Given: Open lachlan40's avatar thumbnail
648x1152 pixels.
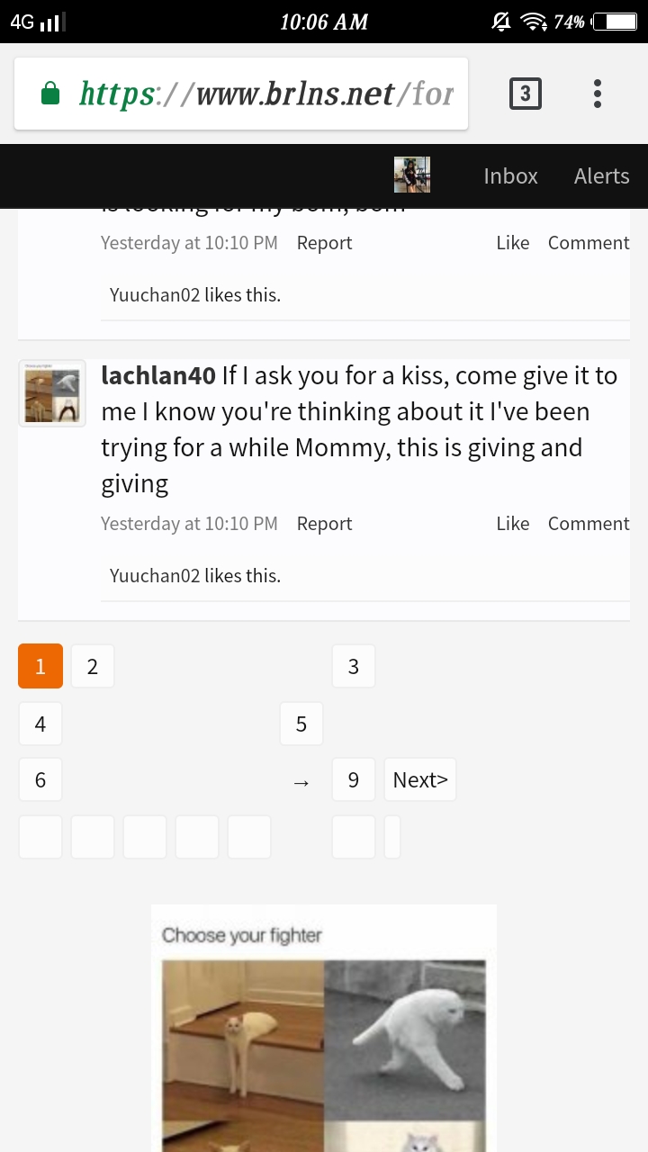Looking at the screenshot, I should point(52,393).
